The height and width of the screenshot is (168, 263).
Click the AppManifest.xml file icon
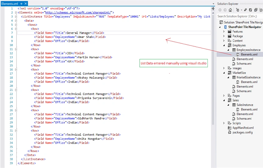pos(229,128)
